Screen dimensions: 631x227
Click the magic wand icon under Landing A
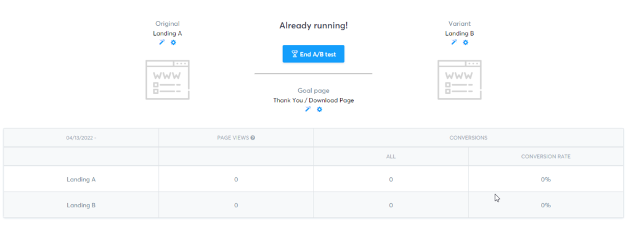pyautogui.click(x=162, y=42)
